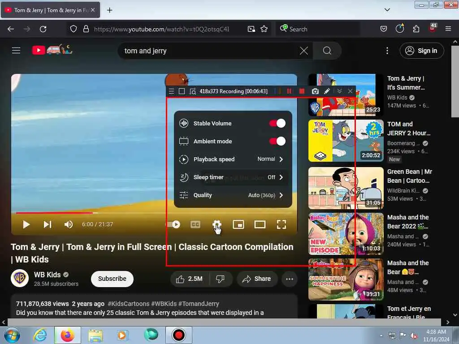
Task: Show hidden system tray icons arrow
Action: (381, 336)
